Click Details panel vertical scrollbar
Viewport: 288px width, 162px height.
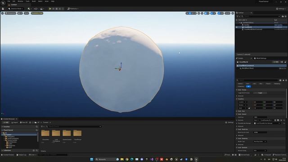[286, 103]
